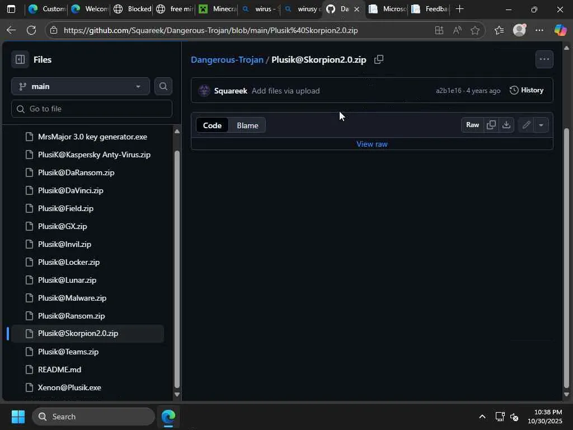Click the Raw button
573x430 pixels.
[x=472, y=125]
